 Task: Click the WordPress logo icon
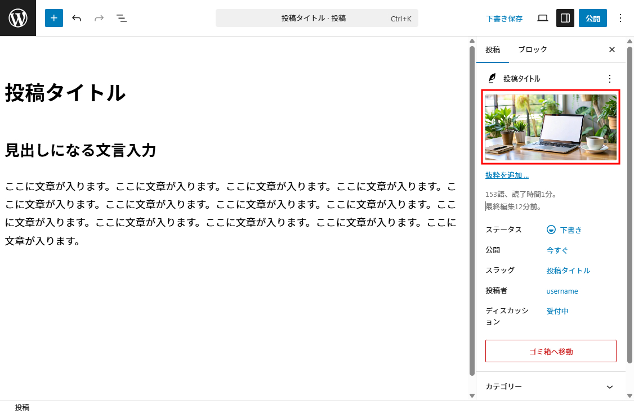(x=18, y=18)
